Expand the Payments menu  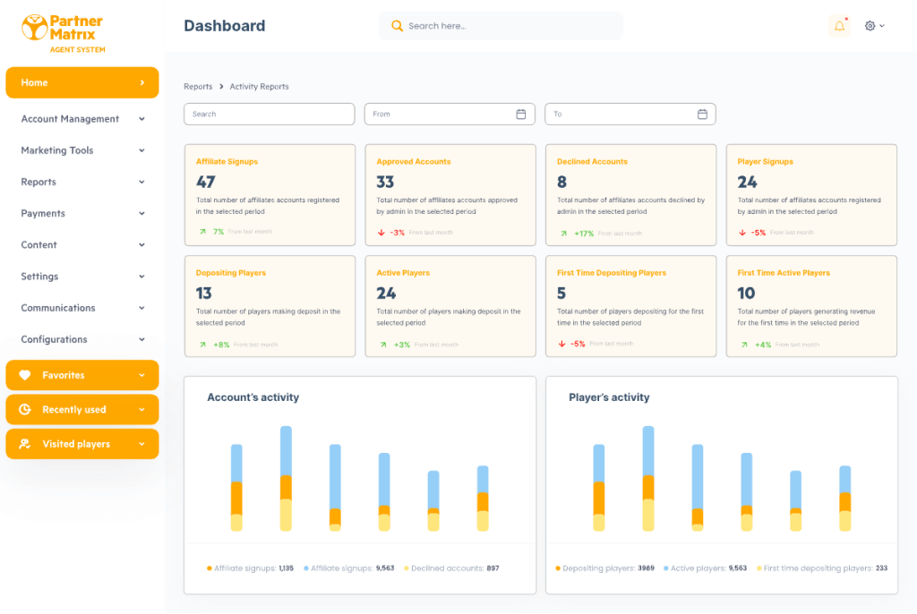click(x=81, y=213)
